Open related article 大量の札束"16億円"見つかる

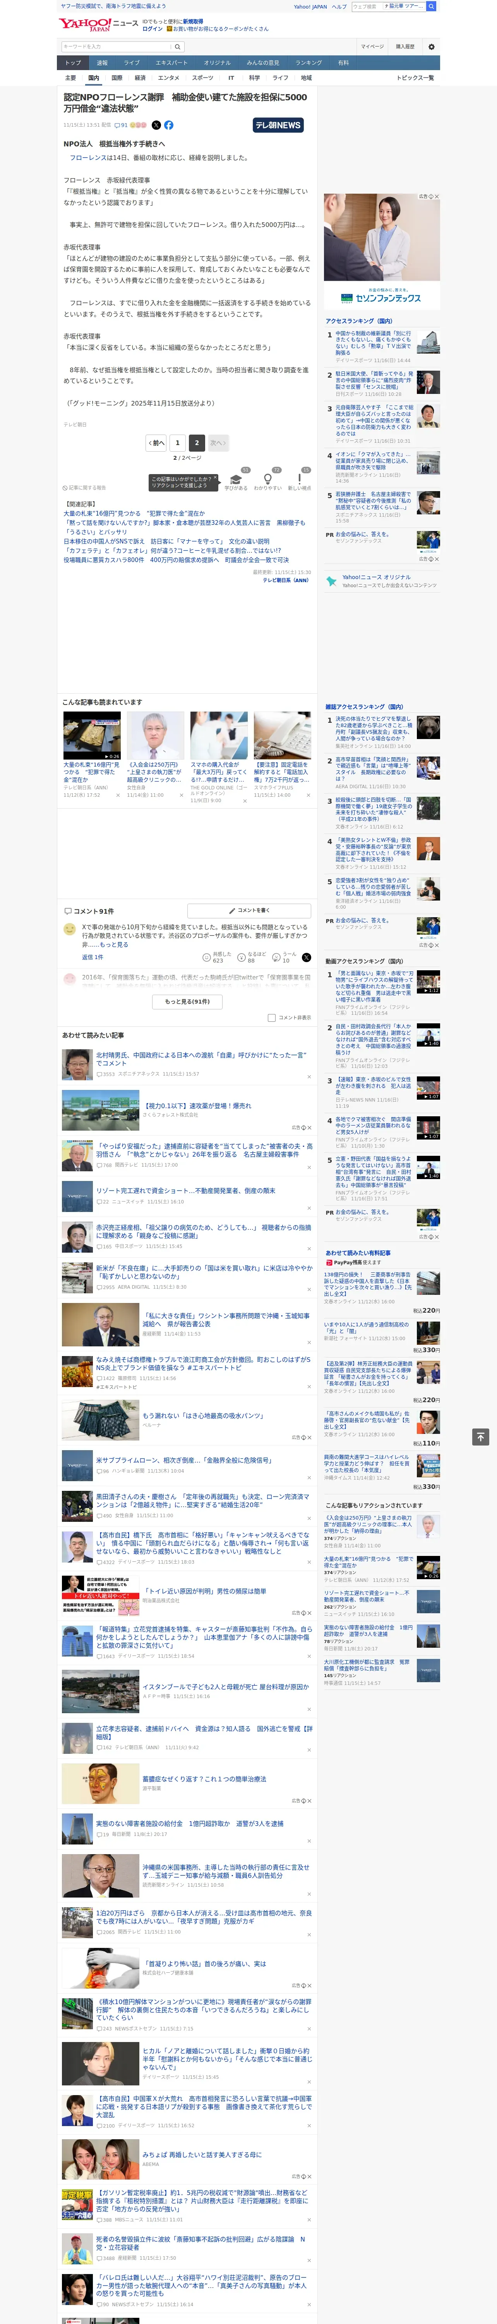pyautogui.click(x=134, y=513)
